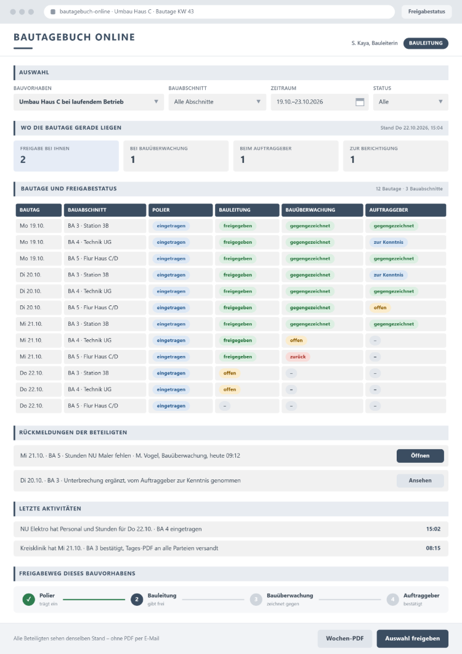Viewport: 462px width, 654px height.
Task: Click the Stand Do 22.10.2026 timestamp
Action: coord(411,128)
